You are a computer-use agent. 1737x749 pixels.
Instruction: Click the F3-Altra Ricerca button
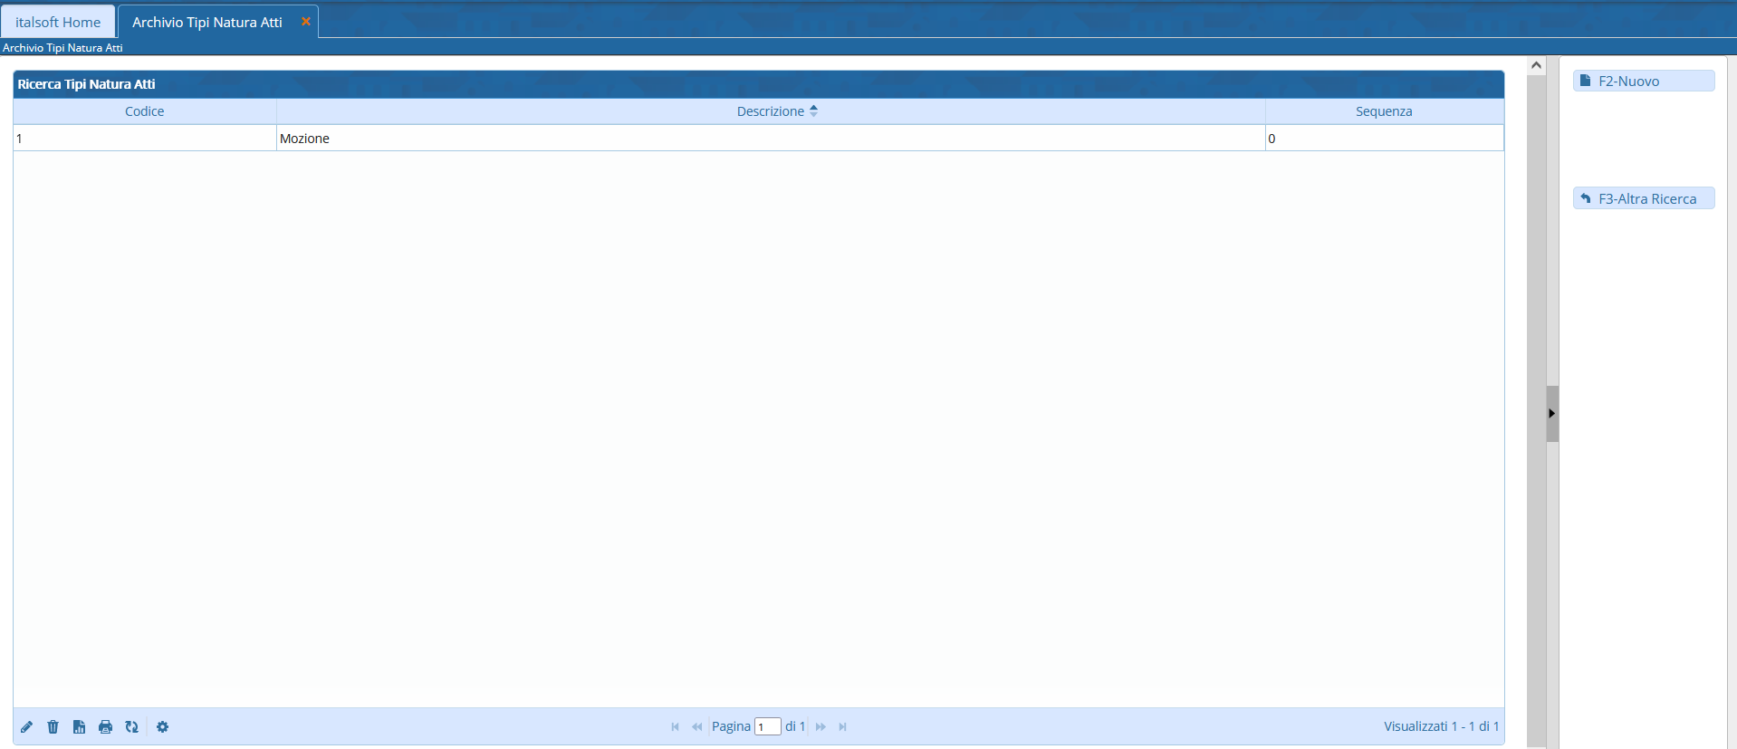[1643, 199]
